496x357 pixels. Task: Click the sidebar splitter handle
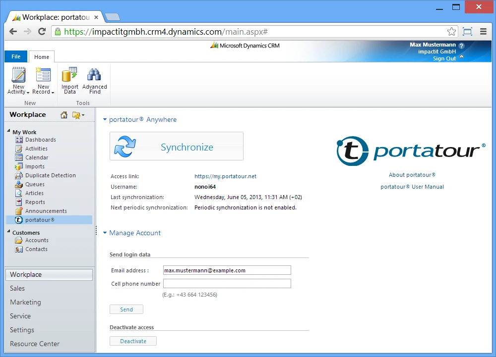(x=96, y=231)
